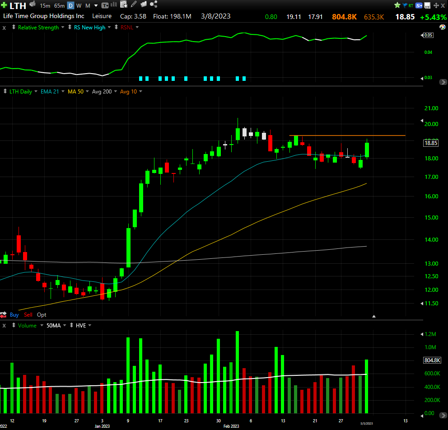Open the Volume dropdown
Image resolution: width=448 pixels, height=430 pixels.
[42, 325]
